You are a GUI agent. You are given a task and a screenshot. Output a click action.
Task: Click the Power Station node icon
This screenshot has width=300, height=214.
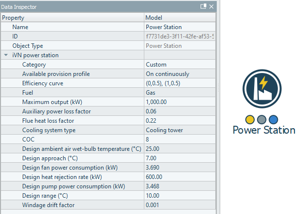click(x=262, y=89)
